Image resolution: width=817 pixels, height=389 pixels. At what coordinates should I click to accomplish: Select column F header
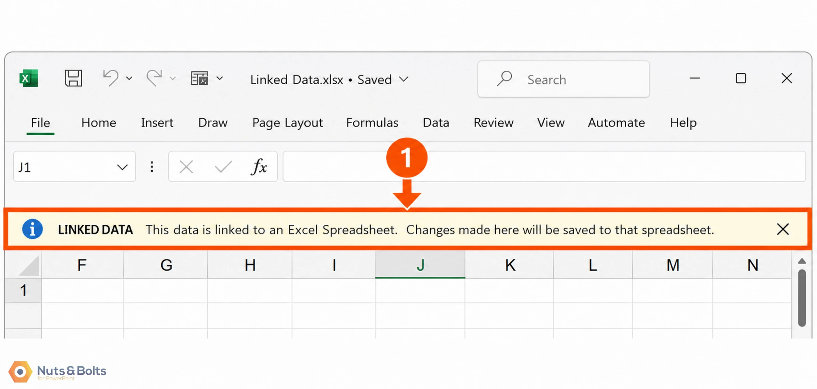82,265
